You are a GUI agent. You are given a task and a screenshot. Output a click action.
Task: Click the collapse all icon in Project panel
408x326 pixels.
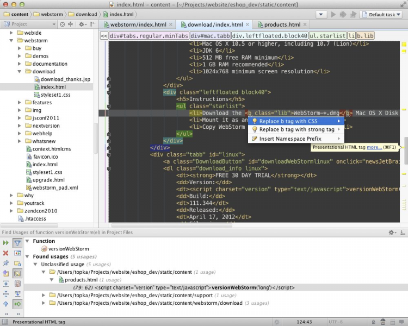coord(71,24)
